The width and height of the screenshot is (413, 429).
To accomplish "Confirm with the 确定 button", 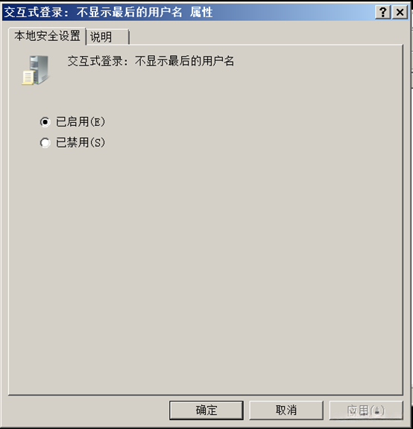I will 206,410.
